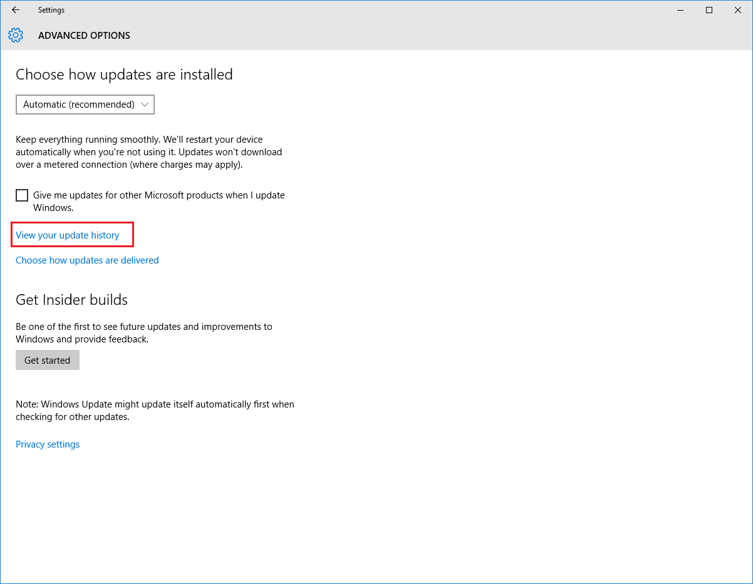Image resolution: width=753 pixels, height=584 pixels.
Task: Click the ADVANCED OPTIONS page header text
Action: 84,36
